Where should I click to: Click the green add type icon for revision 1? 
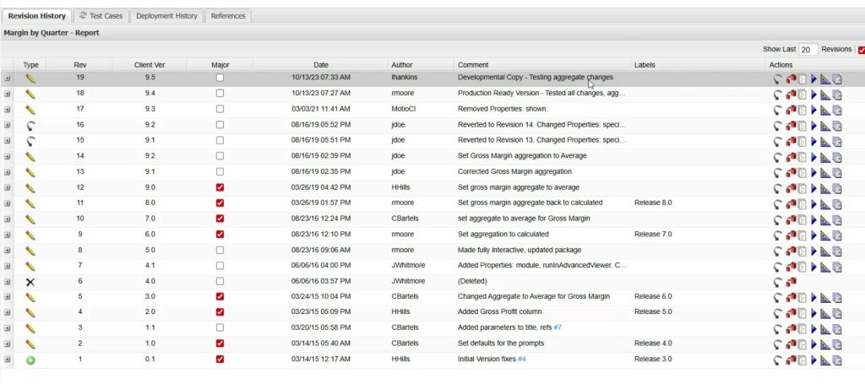(x=31, y=360)
